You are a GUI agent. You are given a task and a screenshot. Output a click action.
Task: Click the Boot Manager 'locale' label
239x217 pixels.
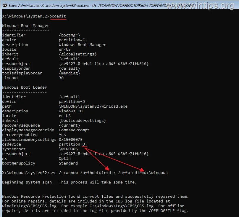(9, 50)
